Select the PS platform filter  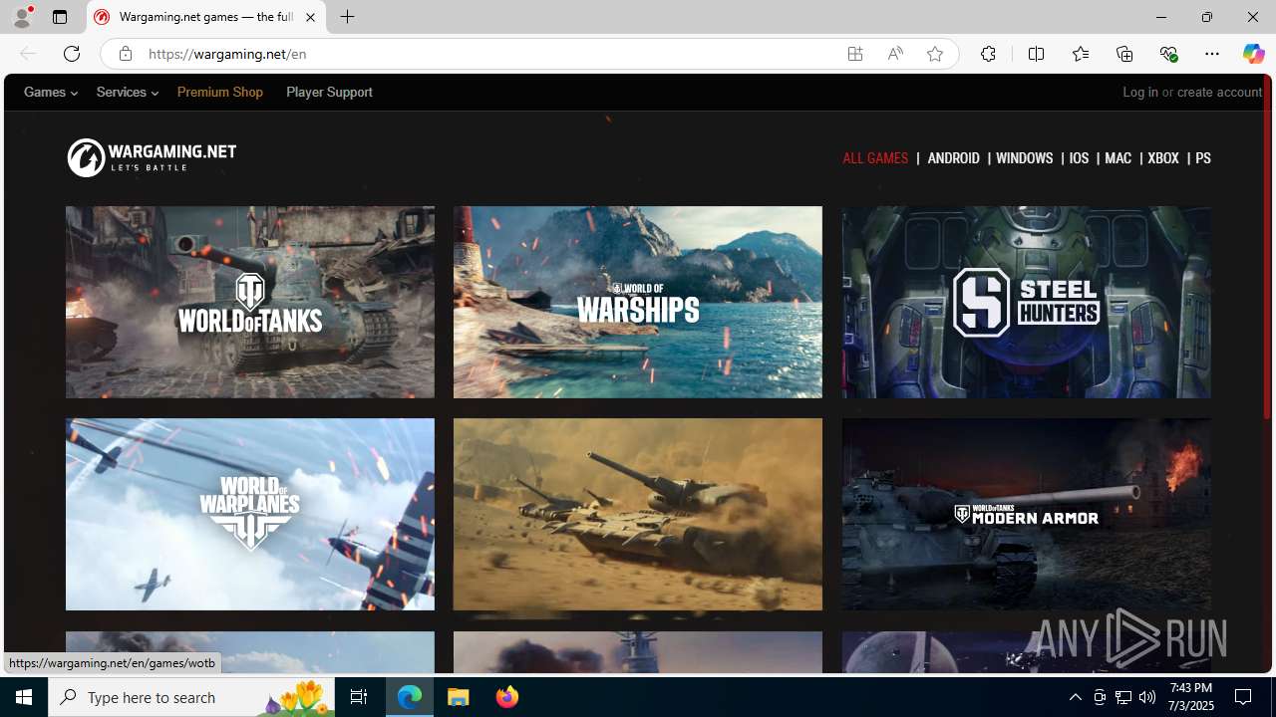click(1203, 158)
